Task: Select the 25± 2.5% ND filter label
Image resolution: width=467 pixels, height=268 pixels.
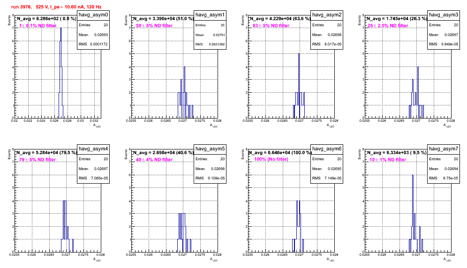Action: click(388, 26)
